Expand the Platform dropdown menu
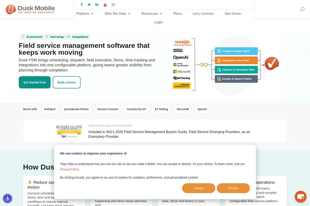310x206 pixels. tap(85, 14)
